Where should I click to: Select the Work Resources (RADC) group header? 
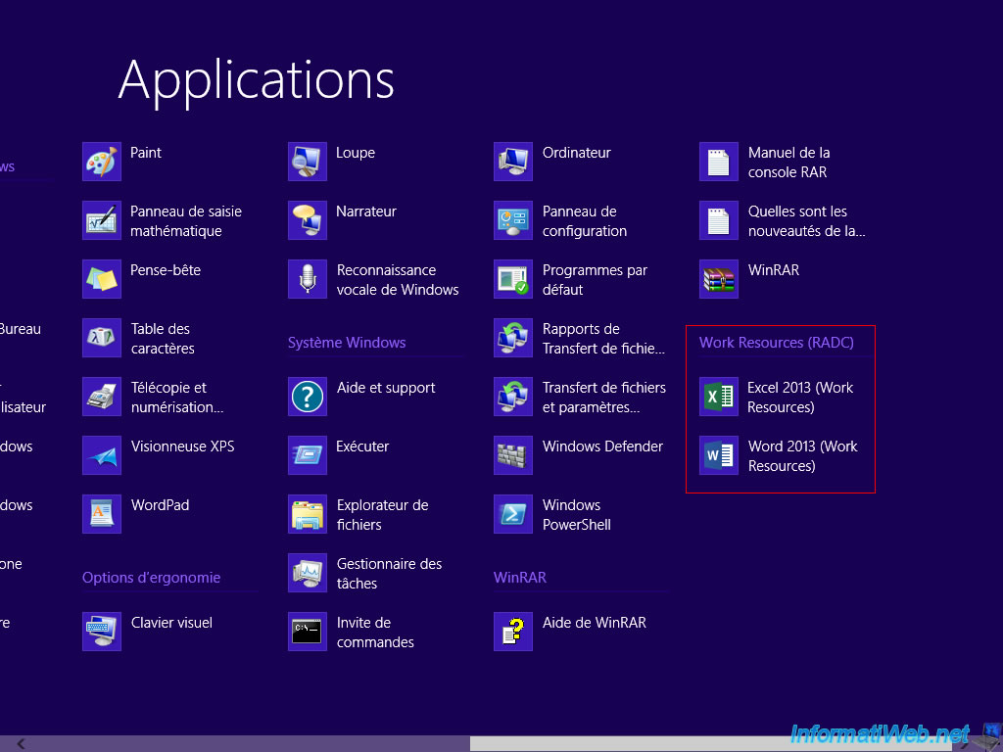(776, 343)
